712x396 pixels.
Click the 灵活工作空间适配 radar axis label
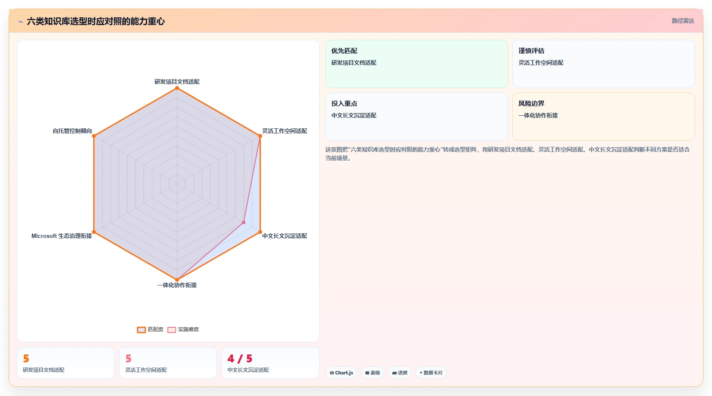click(285, 131)
